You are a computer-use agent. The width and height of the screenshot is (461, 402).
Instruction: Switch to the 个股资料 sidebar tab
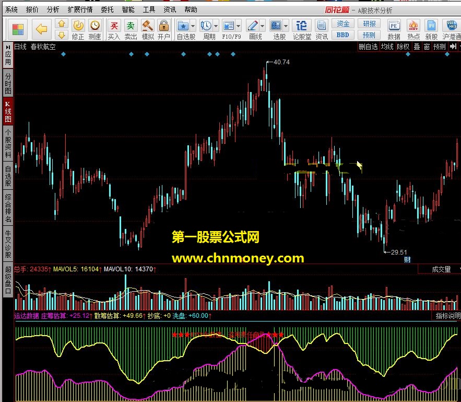point(8,143)
